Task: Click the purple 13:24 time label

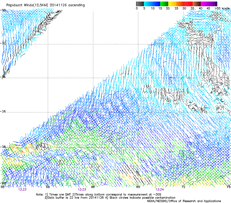Action: pos(160,190)
